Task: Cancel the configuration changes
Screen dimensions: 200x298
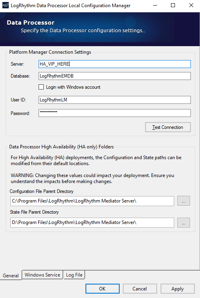Action: click(140, 289)
